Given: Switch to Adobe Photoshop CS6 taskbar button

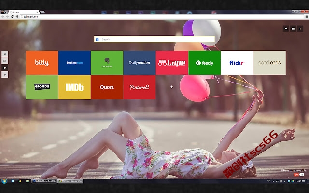Looking at the screenshot, I should coord(44,181).
